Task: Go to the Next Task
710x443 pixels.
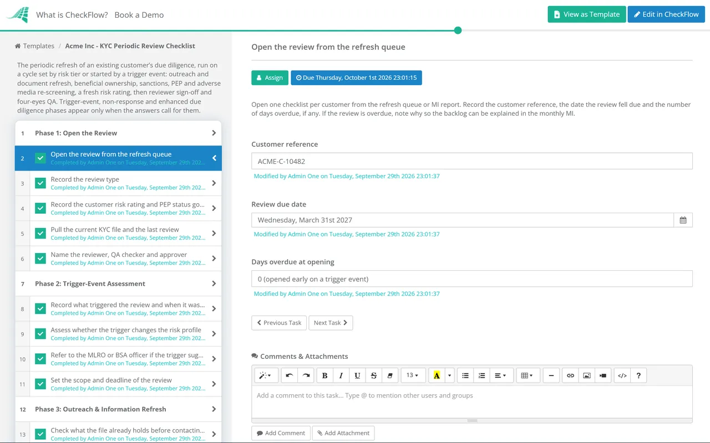Action: coord(331,323)
